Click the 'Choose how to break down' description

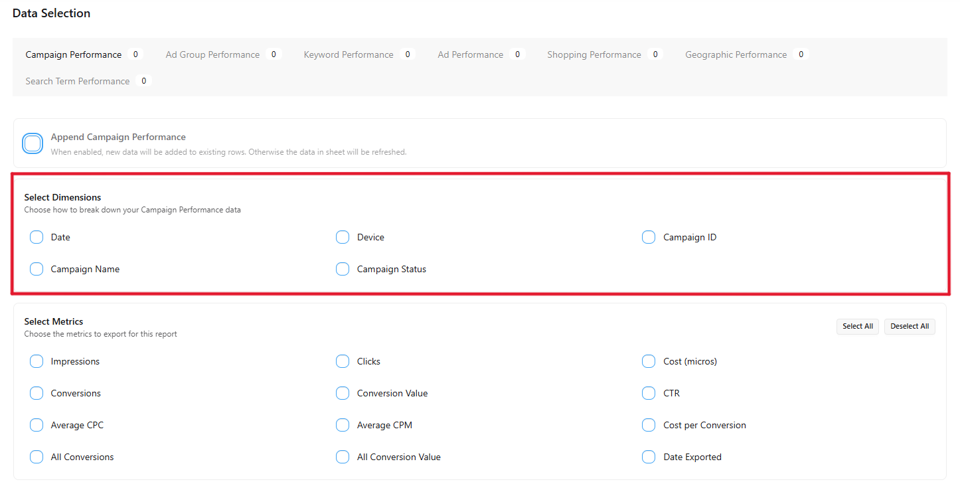pos(133,210)
